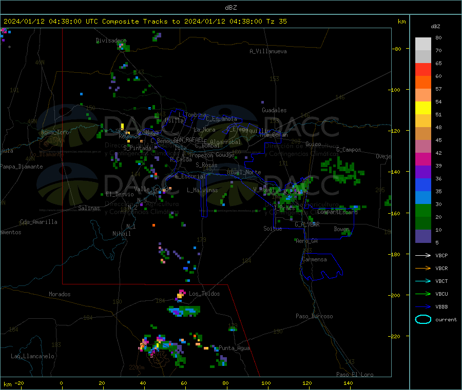Screen dimensions: 462x390
Task: Click the SAN_RAFAEL label on map
Action: click(x=188, y=139)
